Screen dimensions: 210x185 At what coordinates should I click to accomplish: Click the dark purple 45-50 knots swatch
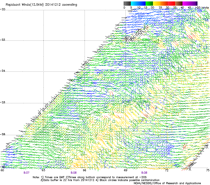[x=194, y=3]
